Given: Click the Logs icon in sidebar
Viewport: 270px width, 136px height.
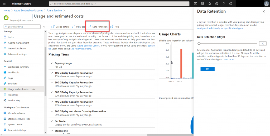Looking at the screenshot, I should [5, 78].
